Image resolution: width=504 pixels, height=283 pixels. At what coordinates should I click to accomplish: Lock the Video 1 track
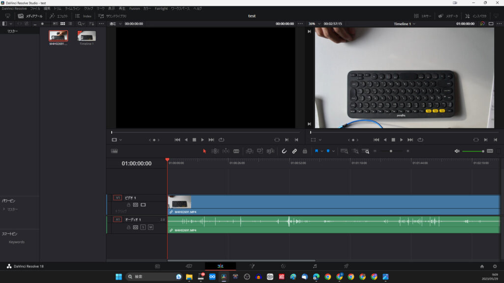pyautogui.click(x=128, y=205)
